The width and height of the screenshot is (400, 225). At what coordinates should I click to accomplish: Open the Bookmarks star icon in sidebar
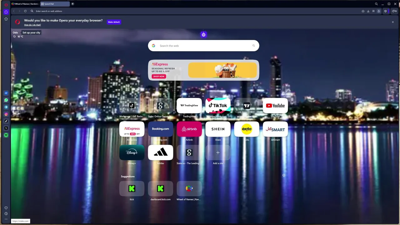tap(6, 19)
